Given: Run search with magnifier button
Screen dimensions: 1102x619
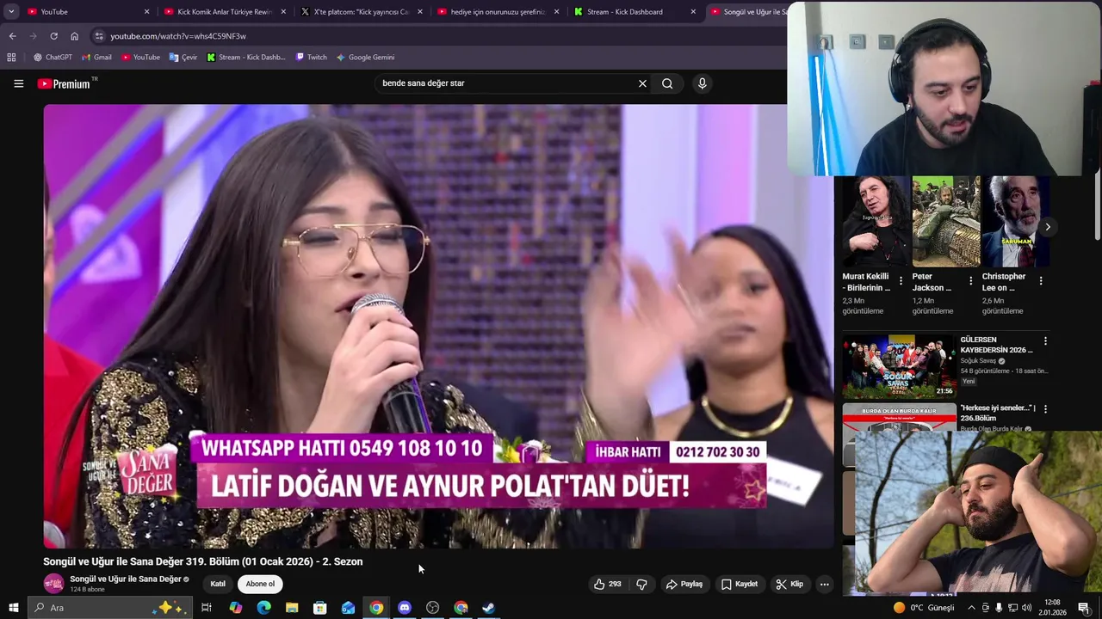Looking at the screenshot, I should [x=667, y=83].
